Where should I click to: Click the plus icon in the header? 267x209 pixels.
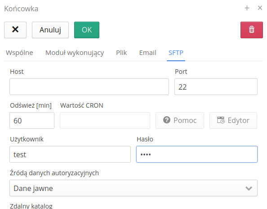(247, 8)
